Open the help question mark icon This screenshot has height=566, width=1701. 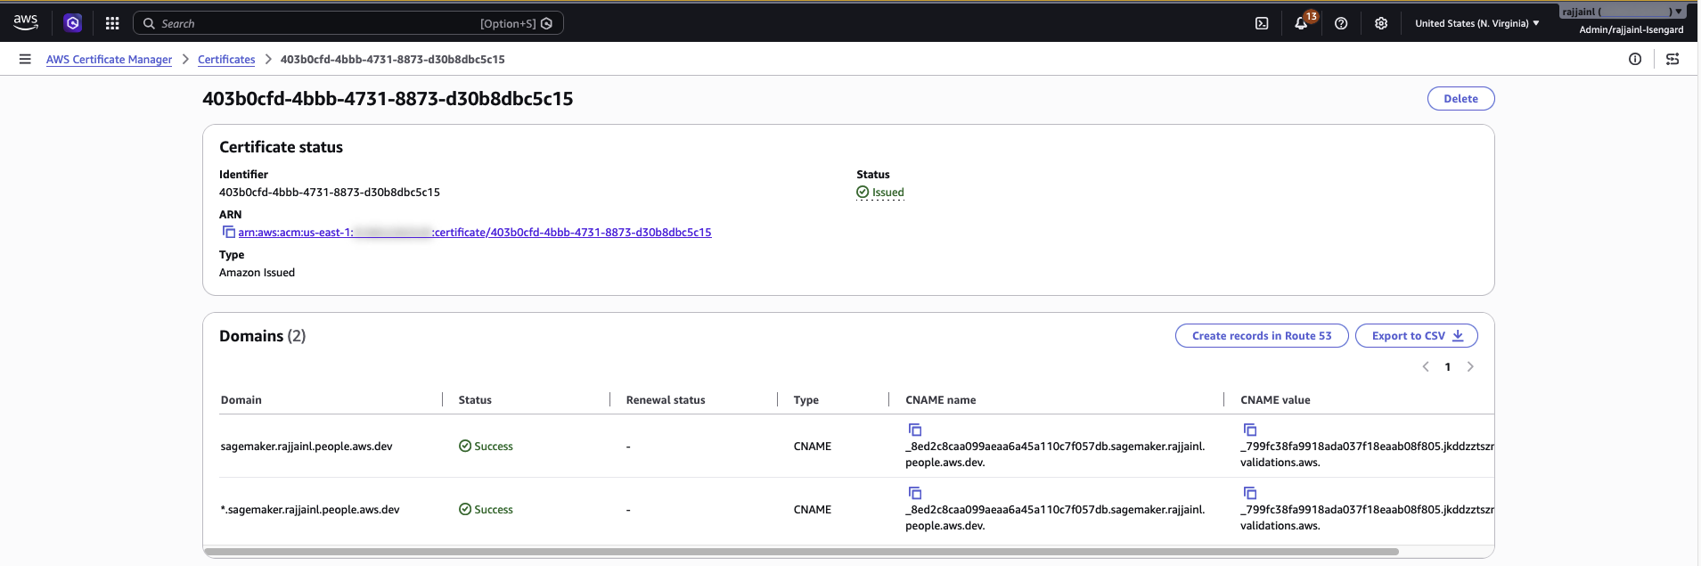pos(1341,23)
